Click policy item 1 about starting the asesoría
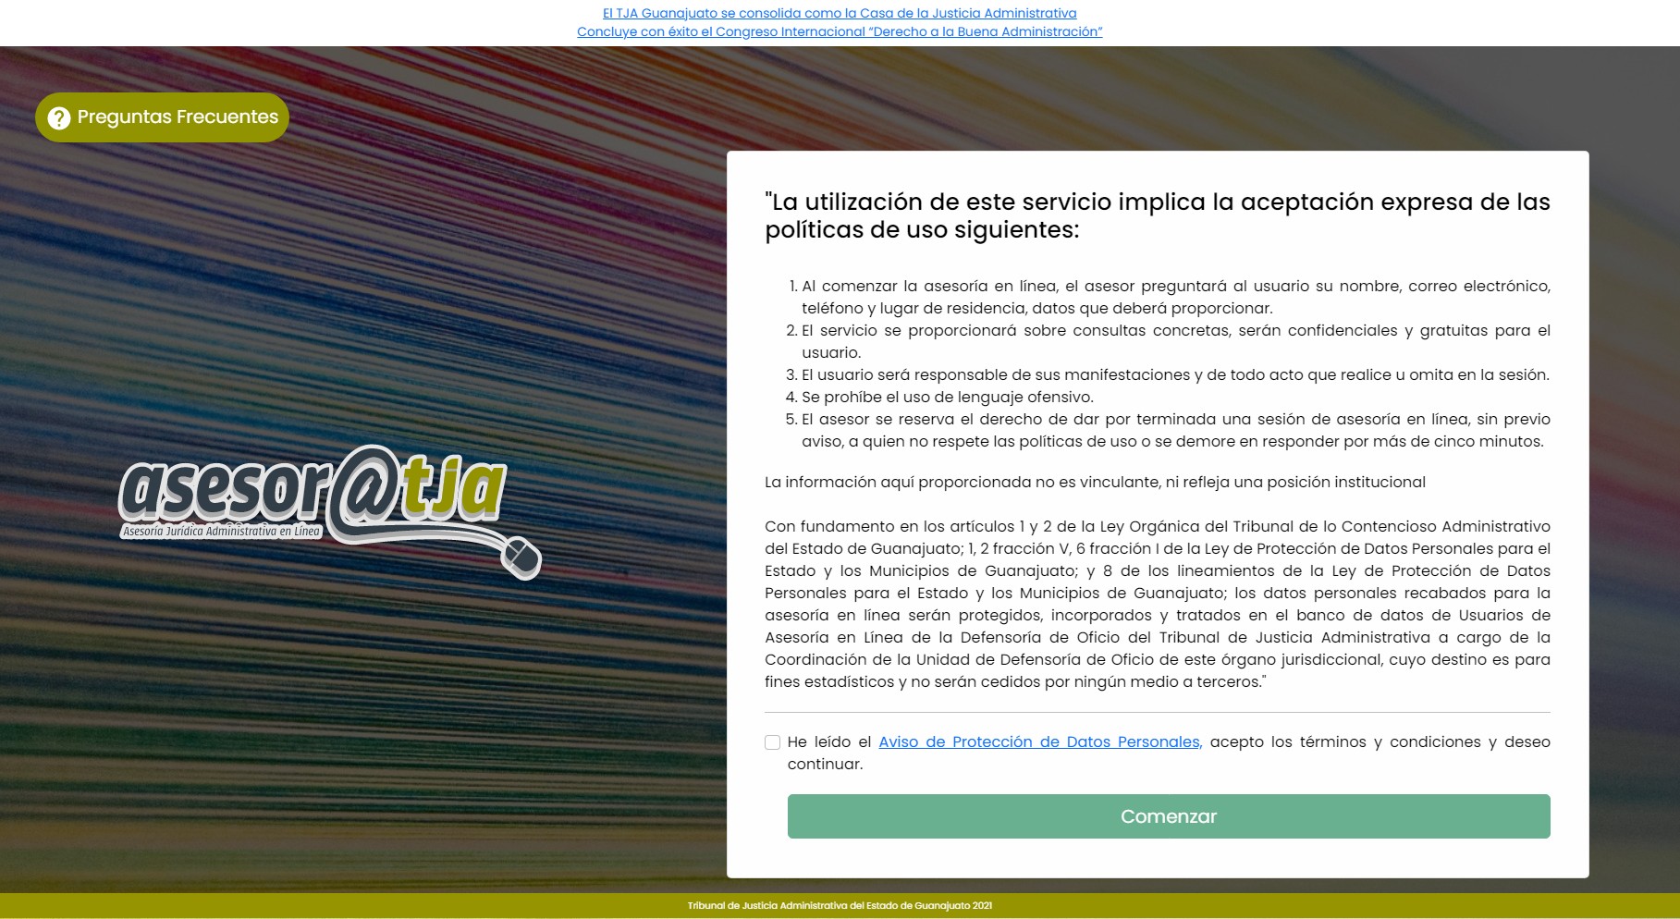 (1175, 297)
